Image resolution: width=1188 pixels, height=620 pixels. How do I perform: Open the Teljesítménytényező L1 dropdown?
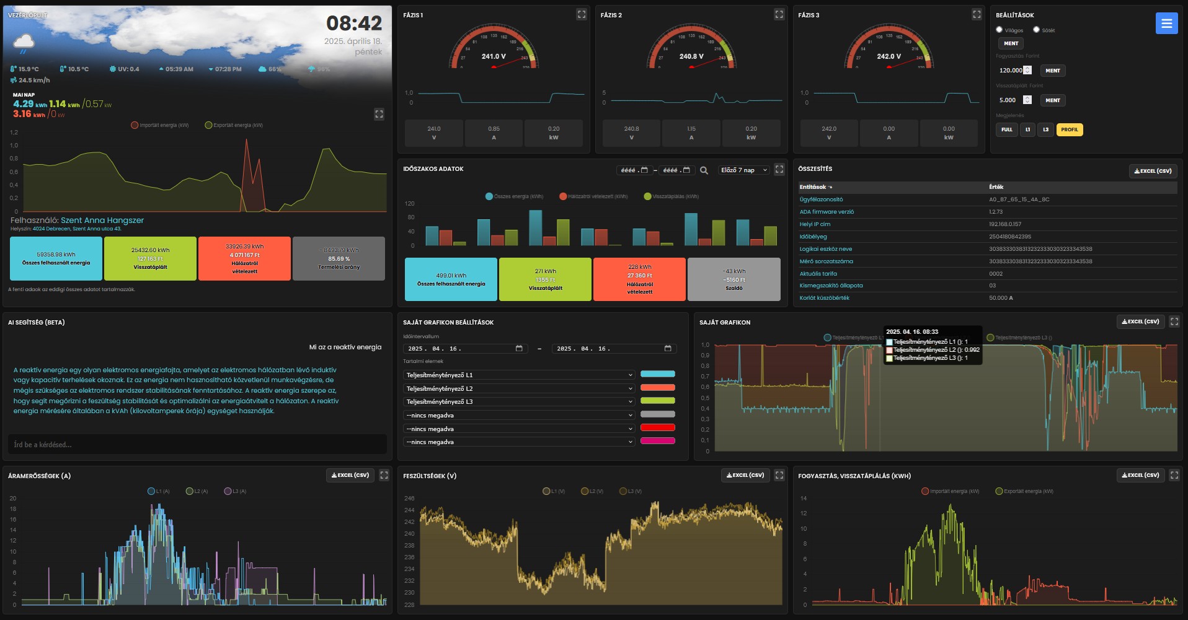coord(518,375)
